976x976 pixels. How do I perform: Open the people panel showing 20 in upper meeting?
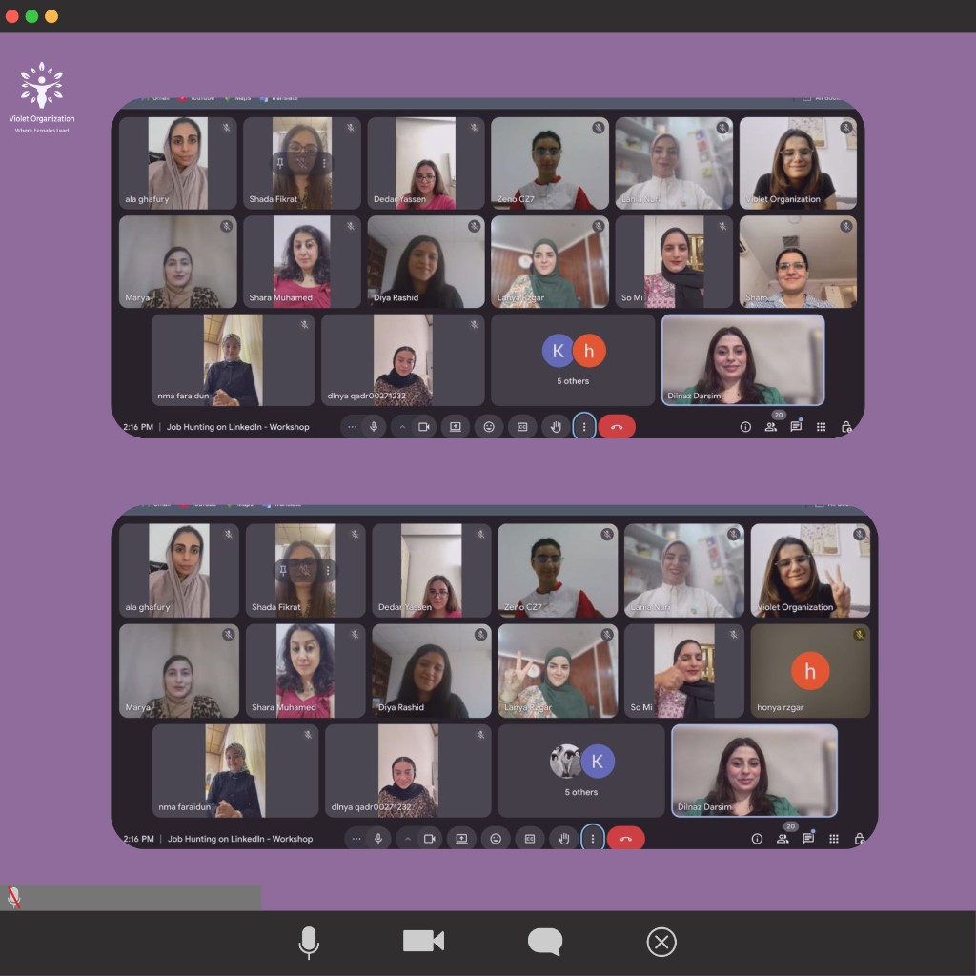tap(770, 427)
